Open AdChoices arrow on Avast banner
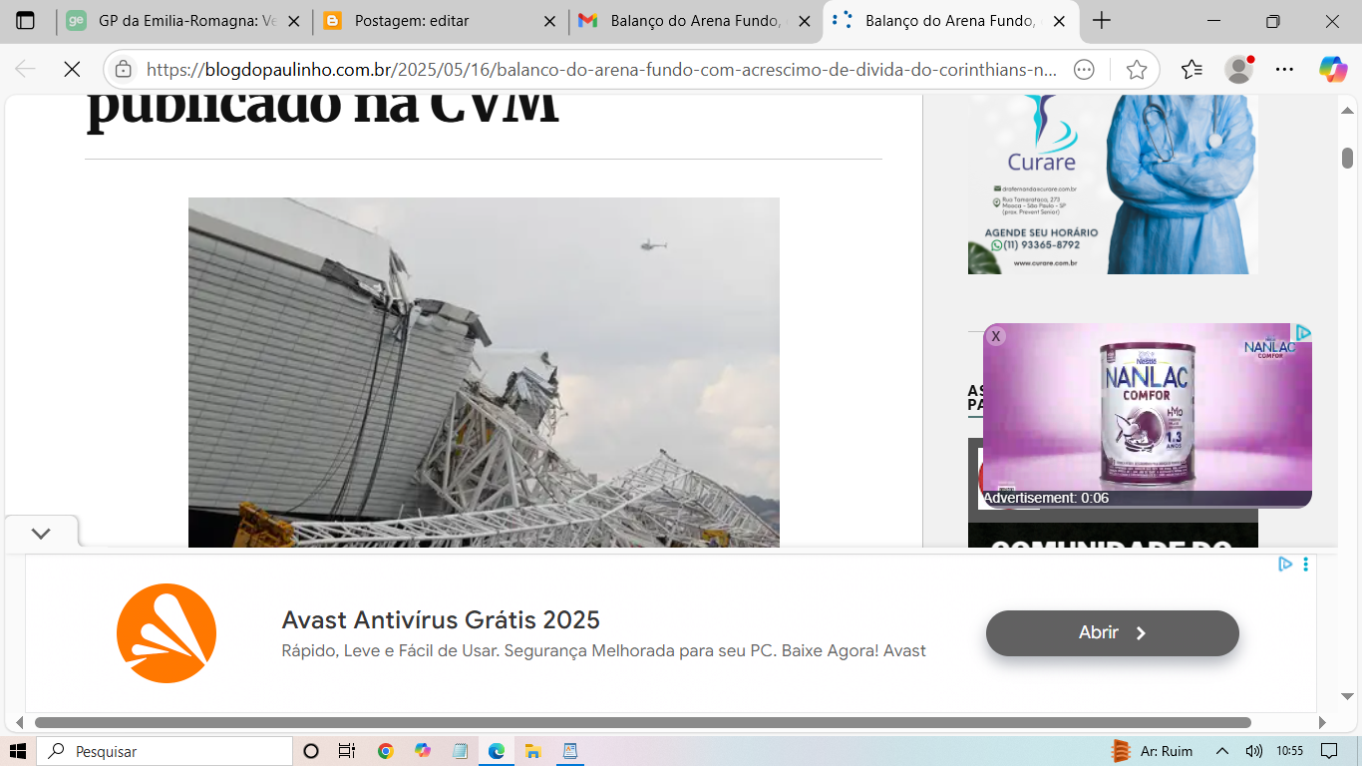The height and width of the screenshot is (766, 1362). (x=1285, y=564)
